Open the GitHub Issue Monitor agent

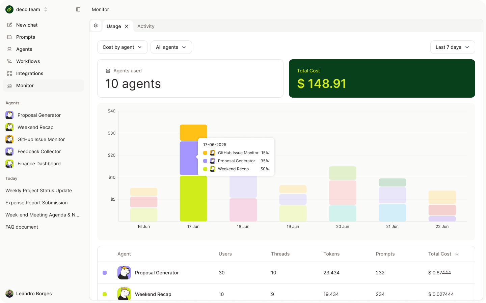43,139
